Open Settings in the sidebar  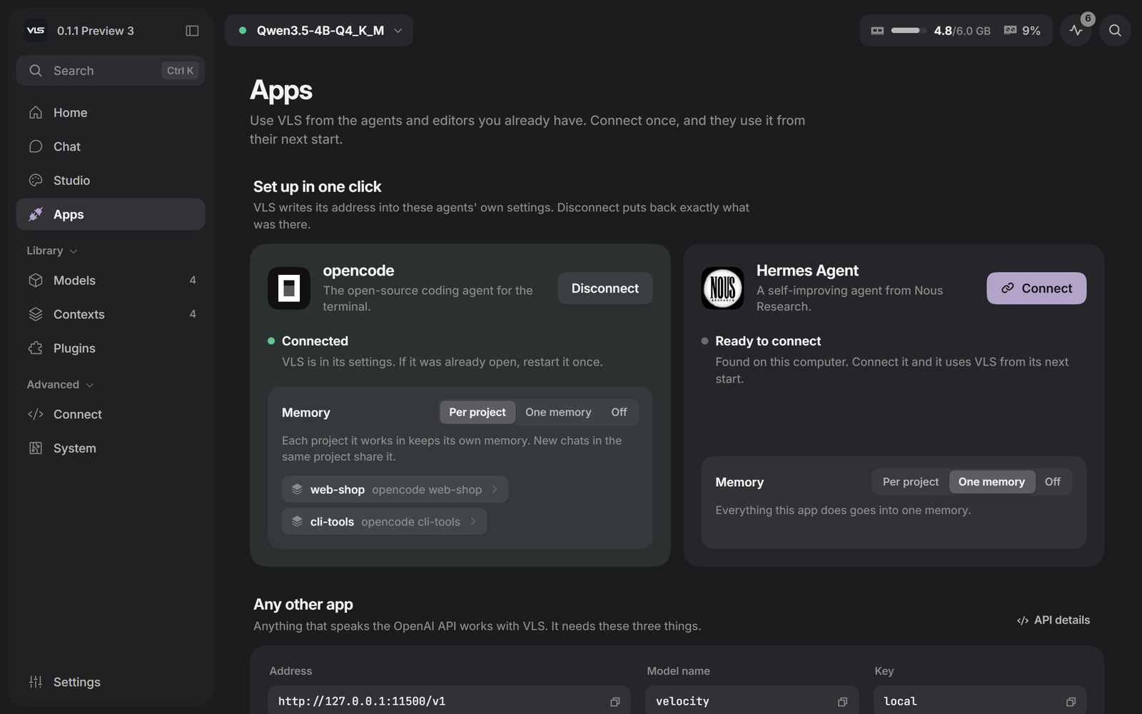(111, 683)
